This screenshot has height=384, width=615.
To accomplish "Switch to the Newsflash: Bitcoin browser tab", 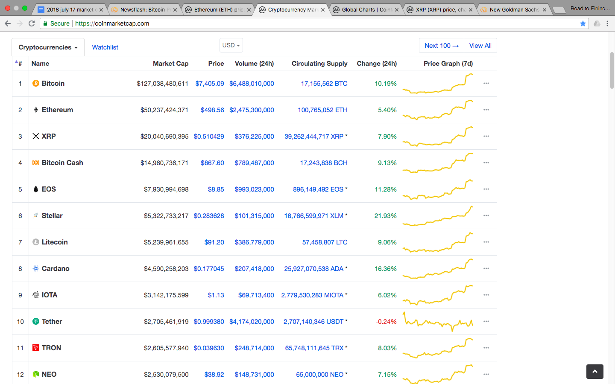I will pyautogui.click(x=144, y=9).
